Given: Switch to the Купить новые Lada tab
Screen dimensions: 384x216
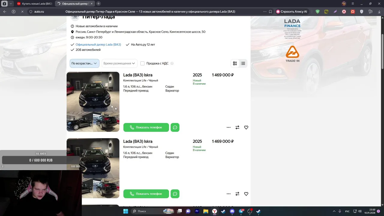Looking at the screenshot, I should 34,4.
